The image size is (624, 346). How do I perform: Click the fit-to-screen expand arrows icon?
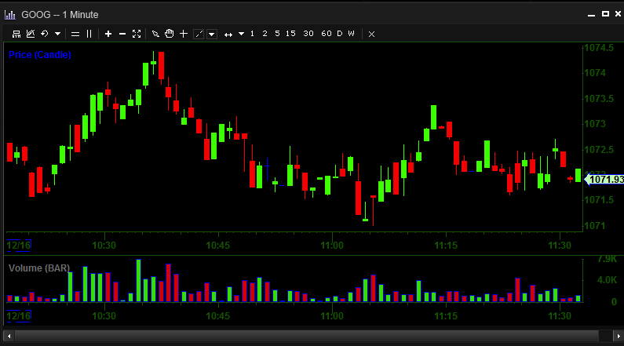(x=137, y=34)
